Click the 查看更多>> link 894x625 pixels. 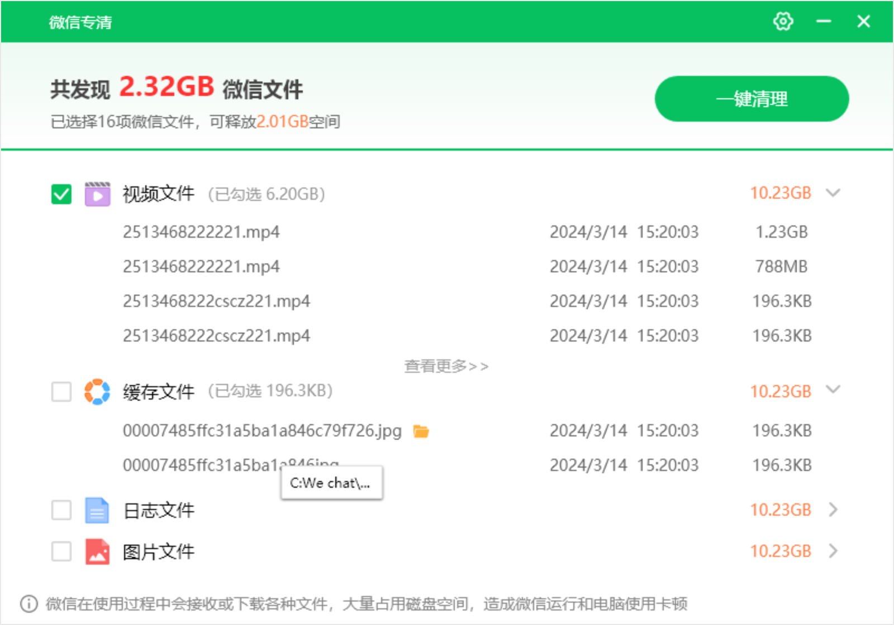tap(446, 366)
